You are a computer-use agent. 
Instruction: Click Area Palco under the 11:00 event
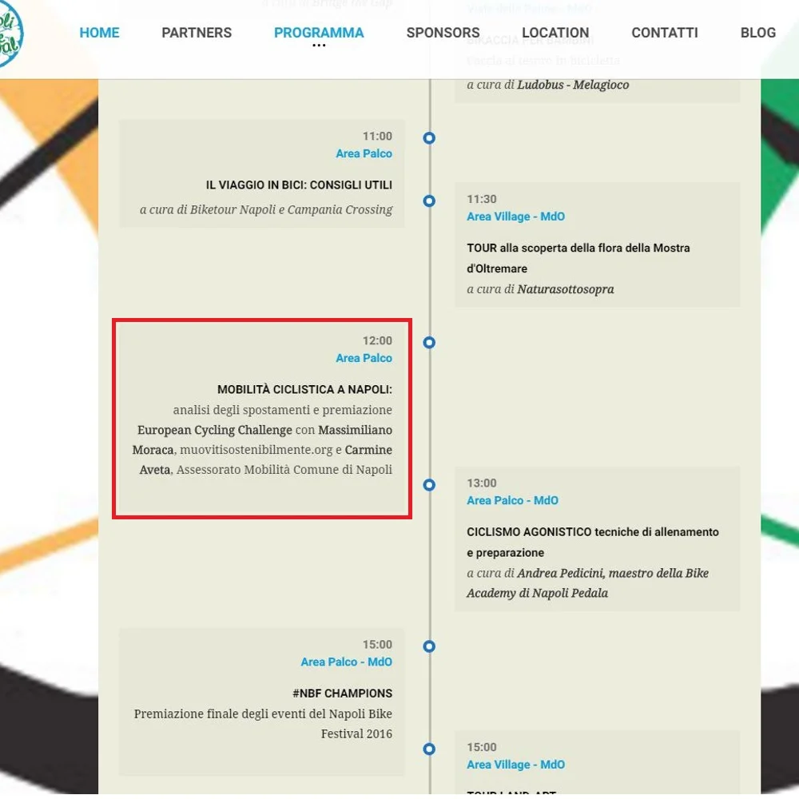click(364, 153)
